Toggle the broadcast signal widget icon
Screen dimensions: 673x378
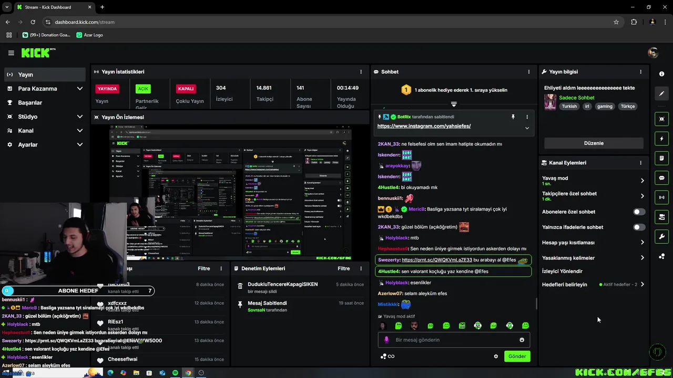tap(662, 197)
